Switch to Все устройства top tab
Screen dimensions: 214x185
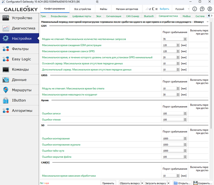(83, 9)
